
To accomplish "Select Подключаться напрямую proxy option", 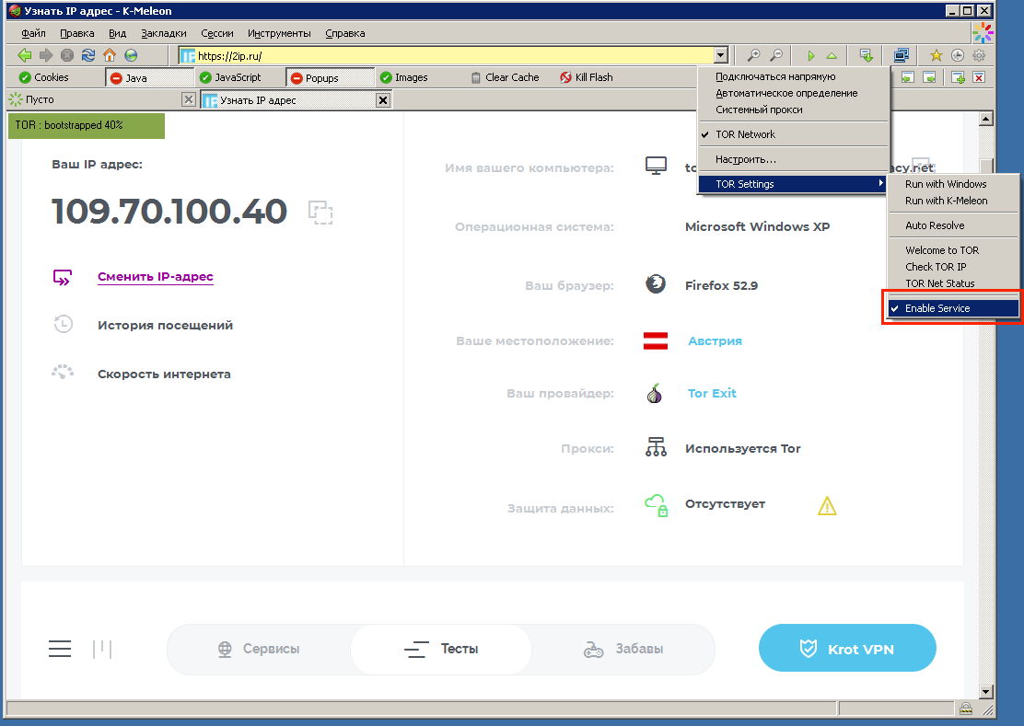I will [794, 76].
